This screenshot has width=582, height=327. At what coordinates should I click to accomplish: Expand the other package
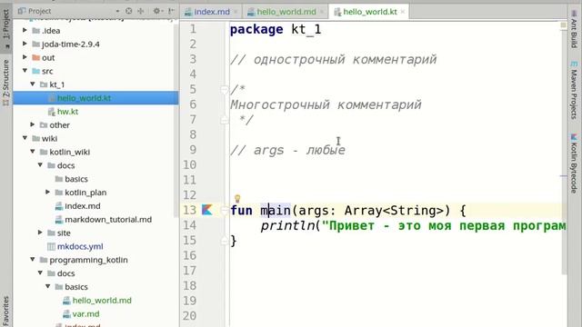pos(33,124)
